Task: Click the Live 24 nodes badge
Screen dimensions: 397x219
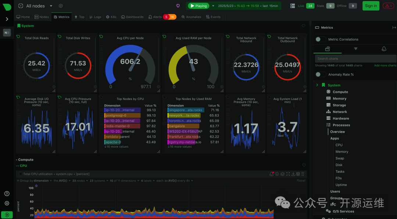Action: 310,6
